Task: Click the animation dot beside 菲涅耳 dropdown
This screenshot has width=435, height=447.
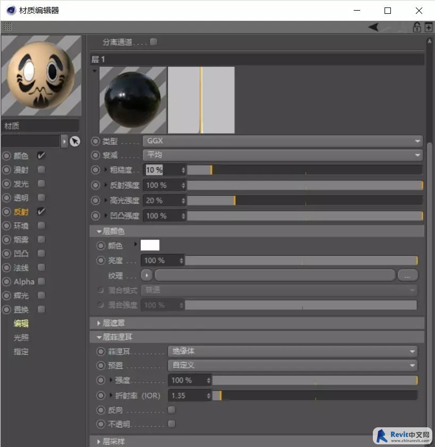Action: pyautogui.click(x=101, y=352)
